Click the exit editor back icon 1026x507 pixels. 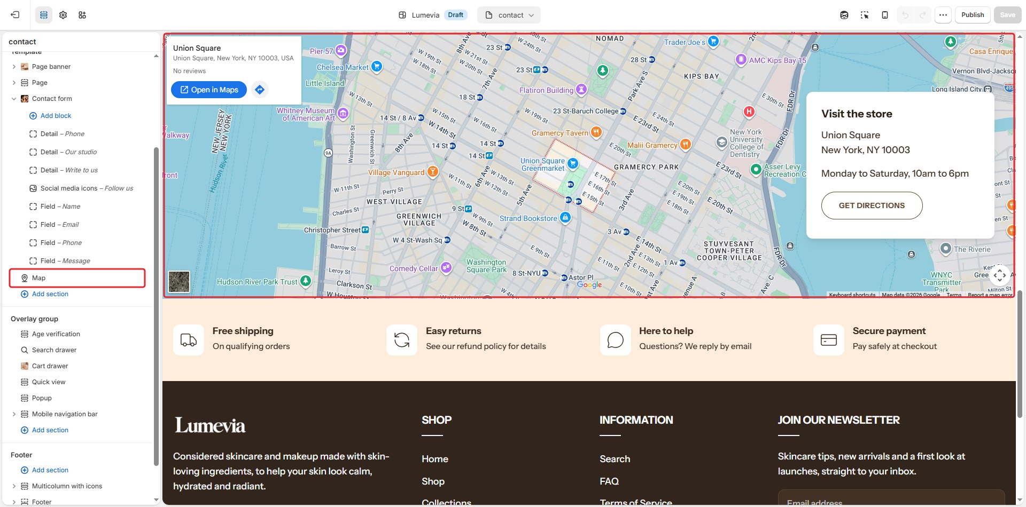(15, 15)
